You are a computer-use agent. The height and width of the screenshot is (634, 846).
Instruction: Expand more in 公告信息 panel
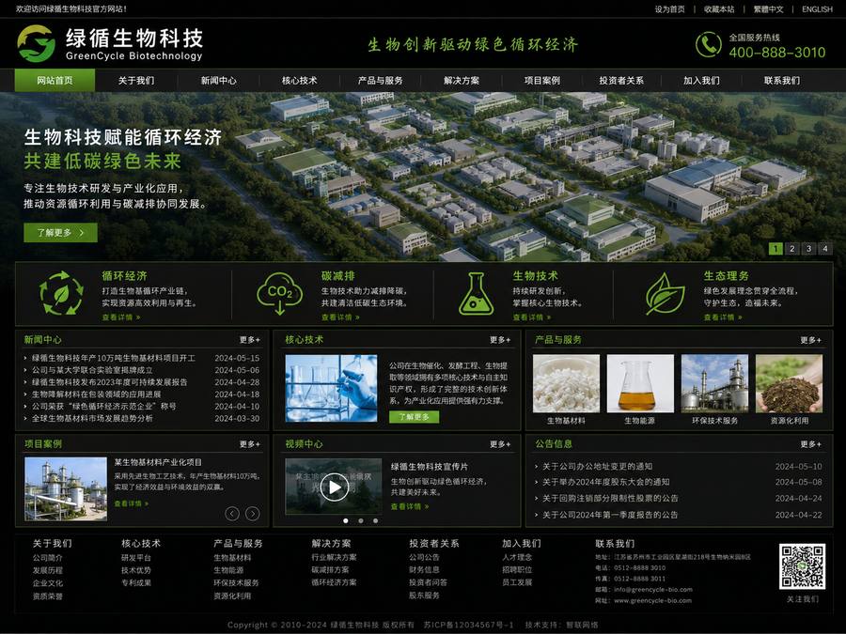click(811, 444)
